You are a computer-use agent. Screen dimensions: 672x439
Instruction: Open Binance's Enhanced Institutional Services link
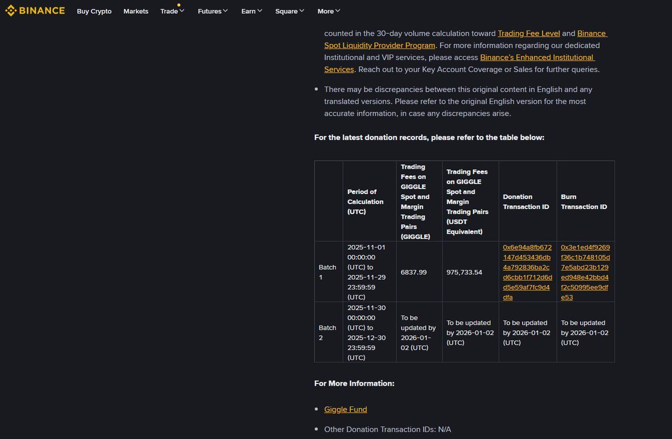tap(537, 57)
